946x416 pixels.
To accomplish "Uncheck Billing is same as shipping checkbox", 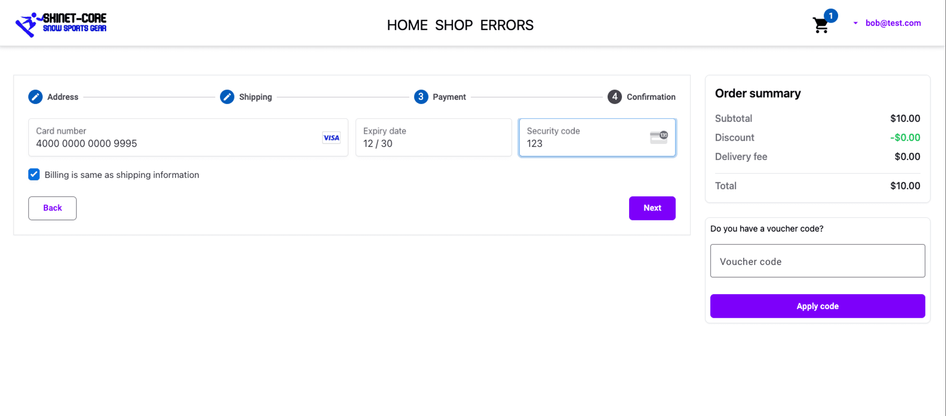I will tap(34, 175).
